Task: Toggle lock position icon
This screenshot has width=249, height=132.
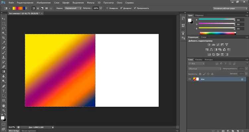Action: (208, 74)
